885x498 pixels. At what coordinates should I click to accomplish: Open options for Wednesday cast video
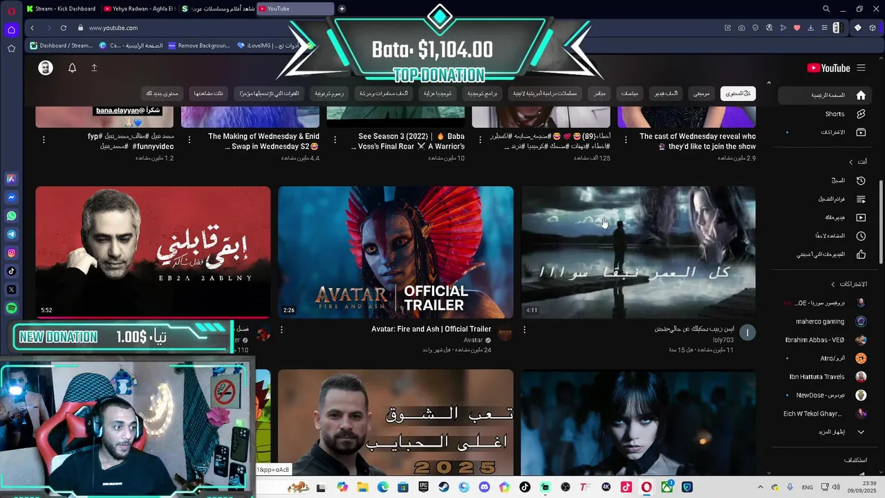(626, 139)
